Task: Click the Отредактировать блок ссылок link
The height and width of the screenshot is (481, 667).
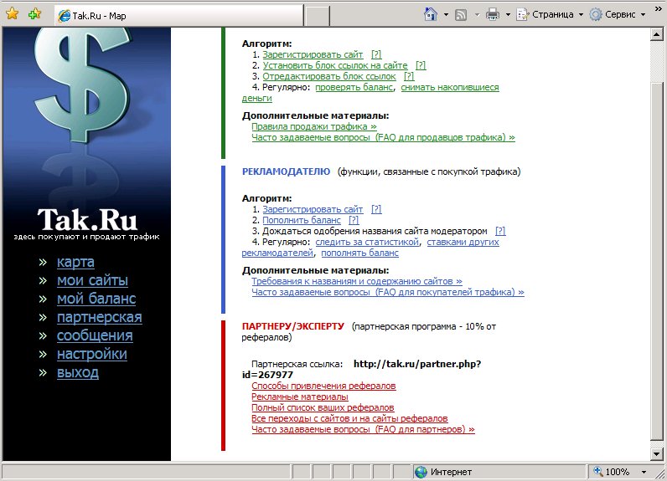Action: [329, 76]
